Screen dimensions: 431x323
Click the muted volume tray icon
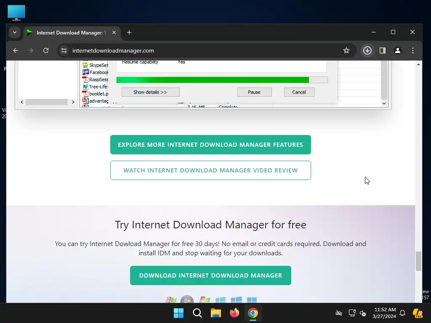coord(363,313)
